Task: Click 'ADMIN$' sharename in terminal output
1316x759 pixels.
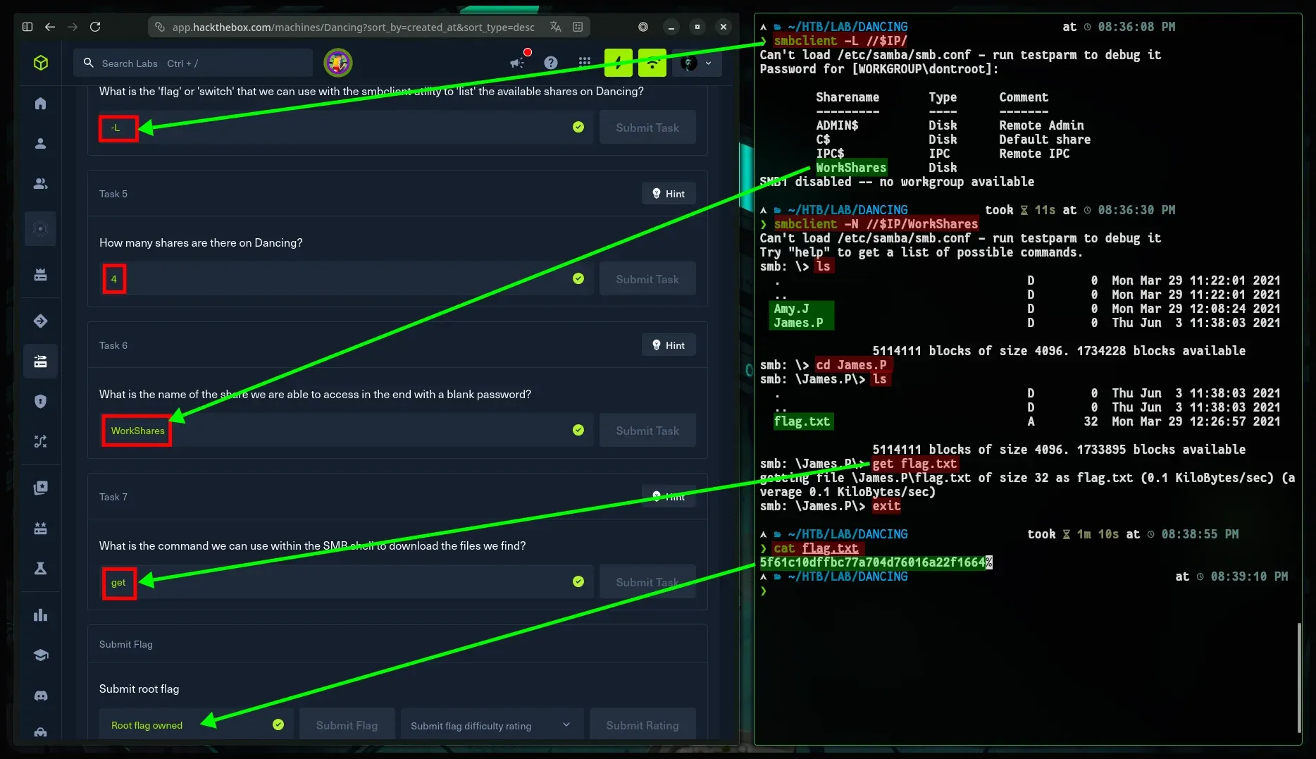Action: [x=837, y=125]
